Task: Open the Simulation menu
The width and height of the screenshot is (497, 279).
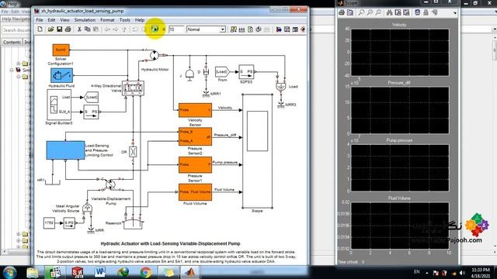Action: [x=85, y=20]
